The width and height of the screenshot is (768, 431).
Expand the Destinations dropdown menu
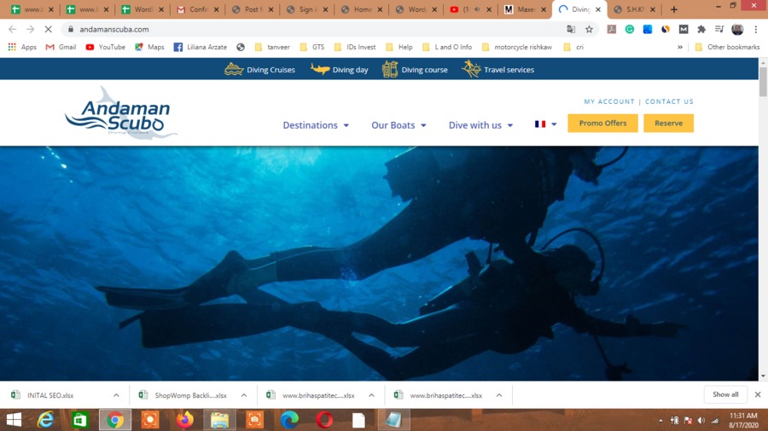tap(316, 125)
